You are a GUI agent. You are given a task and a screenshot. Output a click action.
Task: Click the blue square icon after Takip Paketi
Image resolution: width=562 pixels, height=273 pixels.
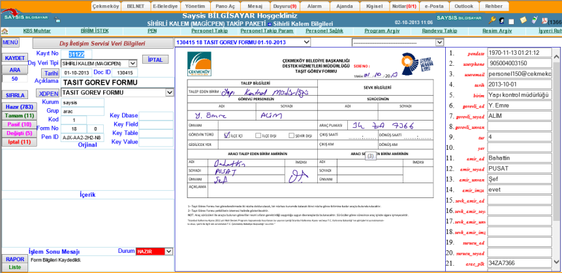click(270, 23)
